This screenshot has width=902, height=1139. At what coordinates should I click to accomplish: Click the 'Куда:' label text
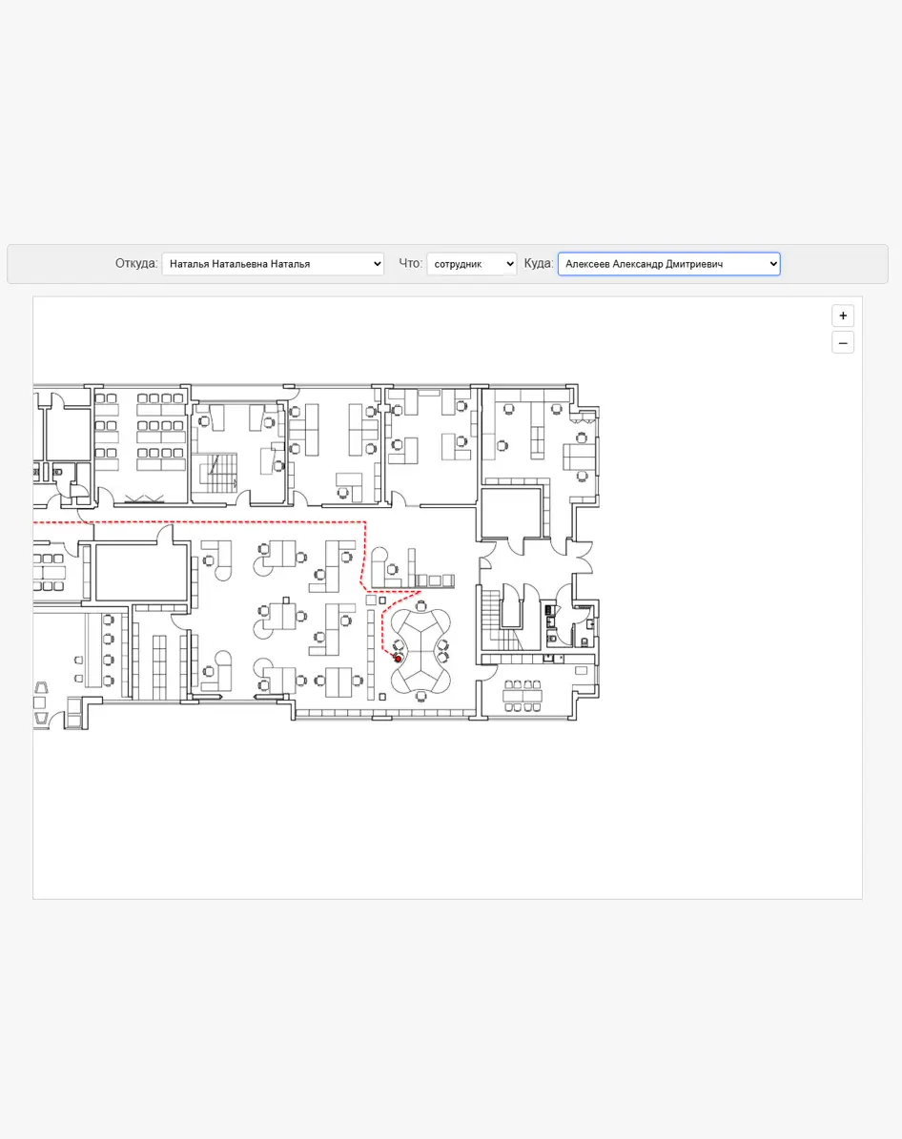539,264
